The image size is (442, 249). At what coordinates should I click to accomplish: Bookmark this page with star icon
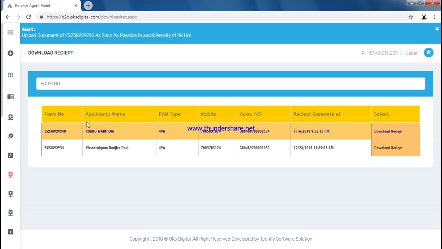point(411,17)
